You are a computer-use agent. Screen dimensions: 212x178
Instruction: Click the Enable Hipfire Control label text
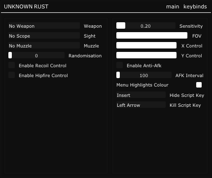pos(43,76)
